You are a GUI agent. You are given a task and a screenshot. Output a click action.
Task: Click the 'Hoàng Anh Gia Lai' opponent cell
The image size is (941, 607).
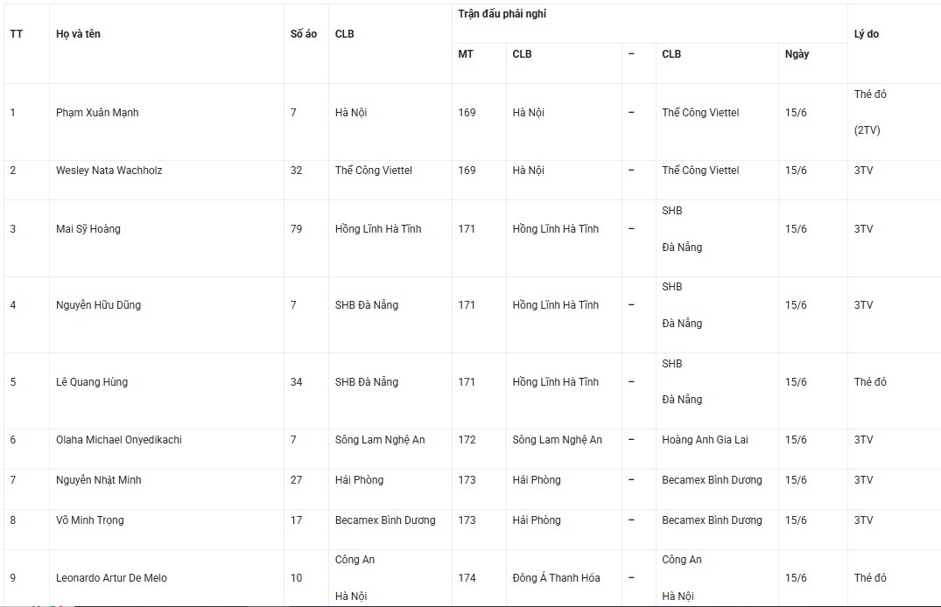[x=706, y=440]
